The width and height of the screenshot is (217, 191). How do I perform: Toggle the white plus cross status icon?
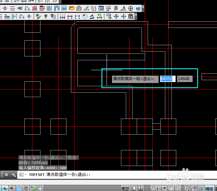pyautogui.click(x=40, y=188)
